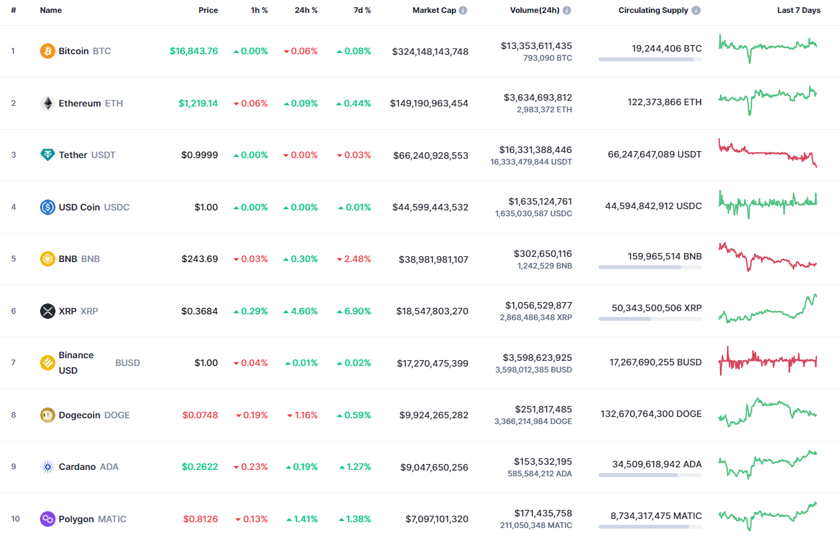Image resolution: width=840 pixels, height=539 pixels.
Task: Click the Dogecoin coin logo
Action: [47, 414]
